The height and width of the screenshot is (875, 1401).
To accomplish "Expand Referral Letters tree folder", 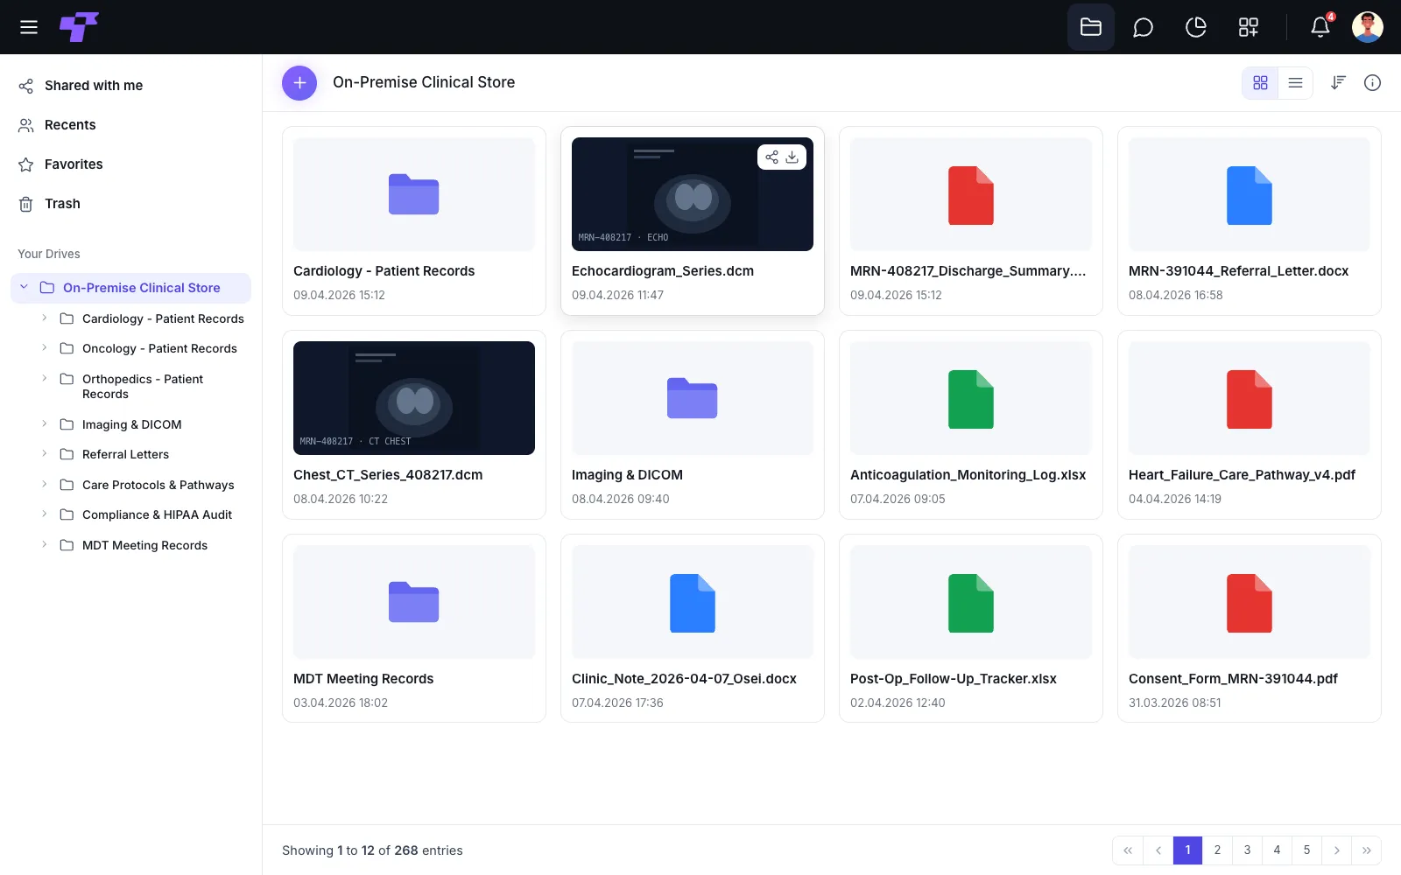I will [x=45, y=453].
